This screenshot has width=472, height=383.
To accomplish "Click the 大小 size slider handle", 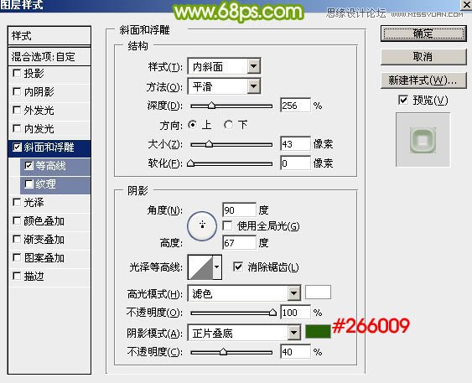I will 209,144.
